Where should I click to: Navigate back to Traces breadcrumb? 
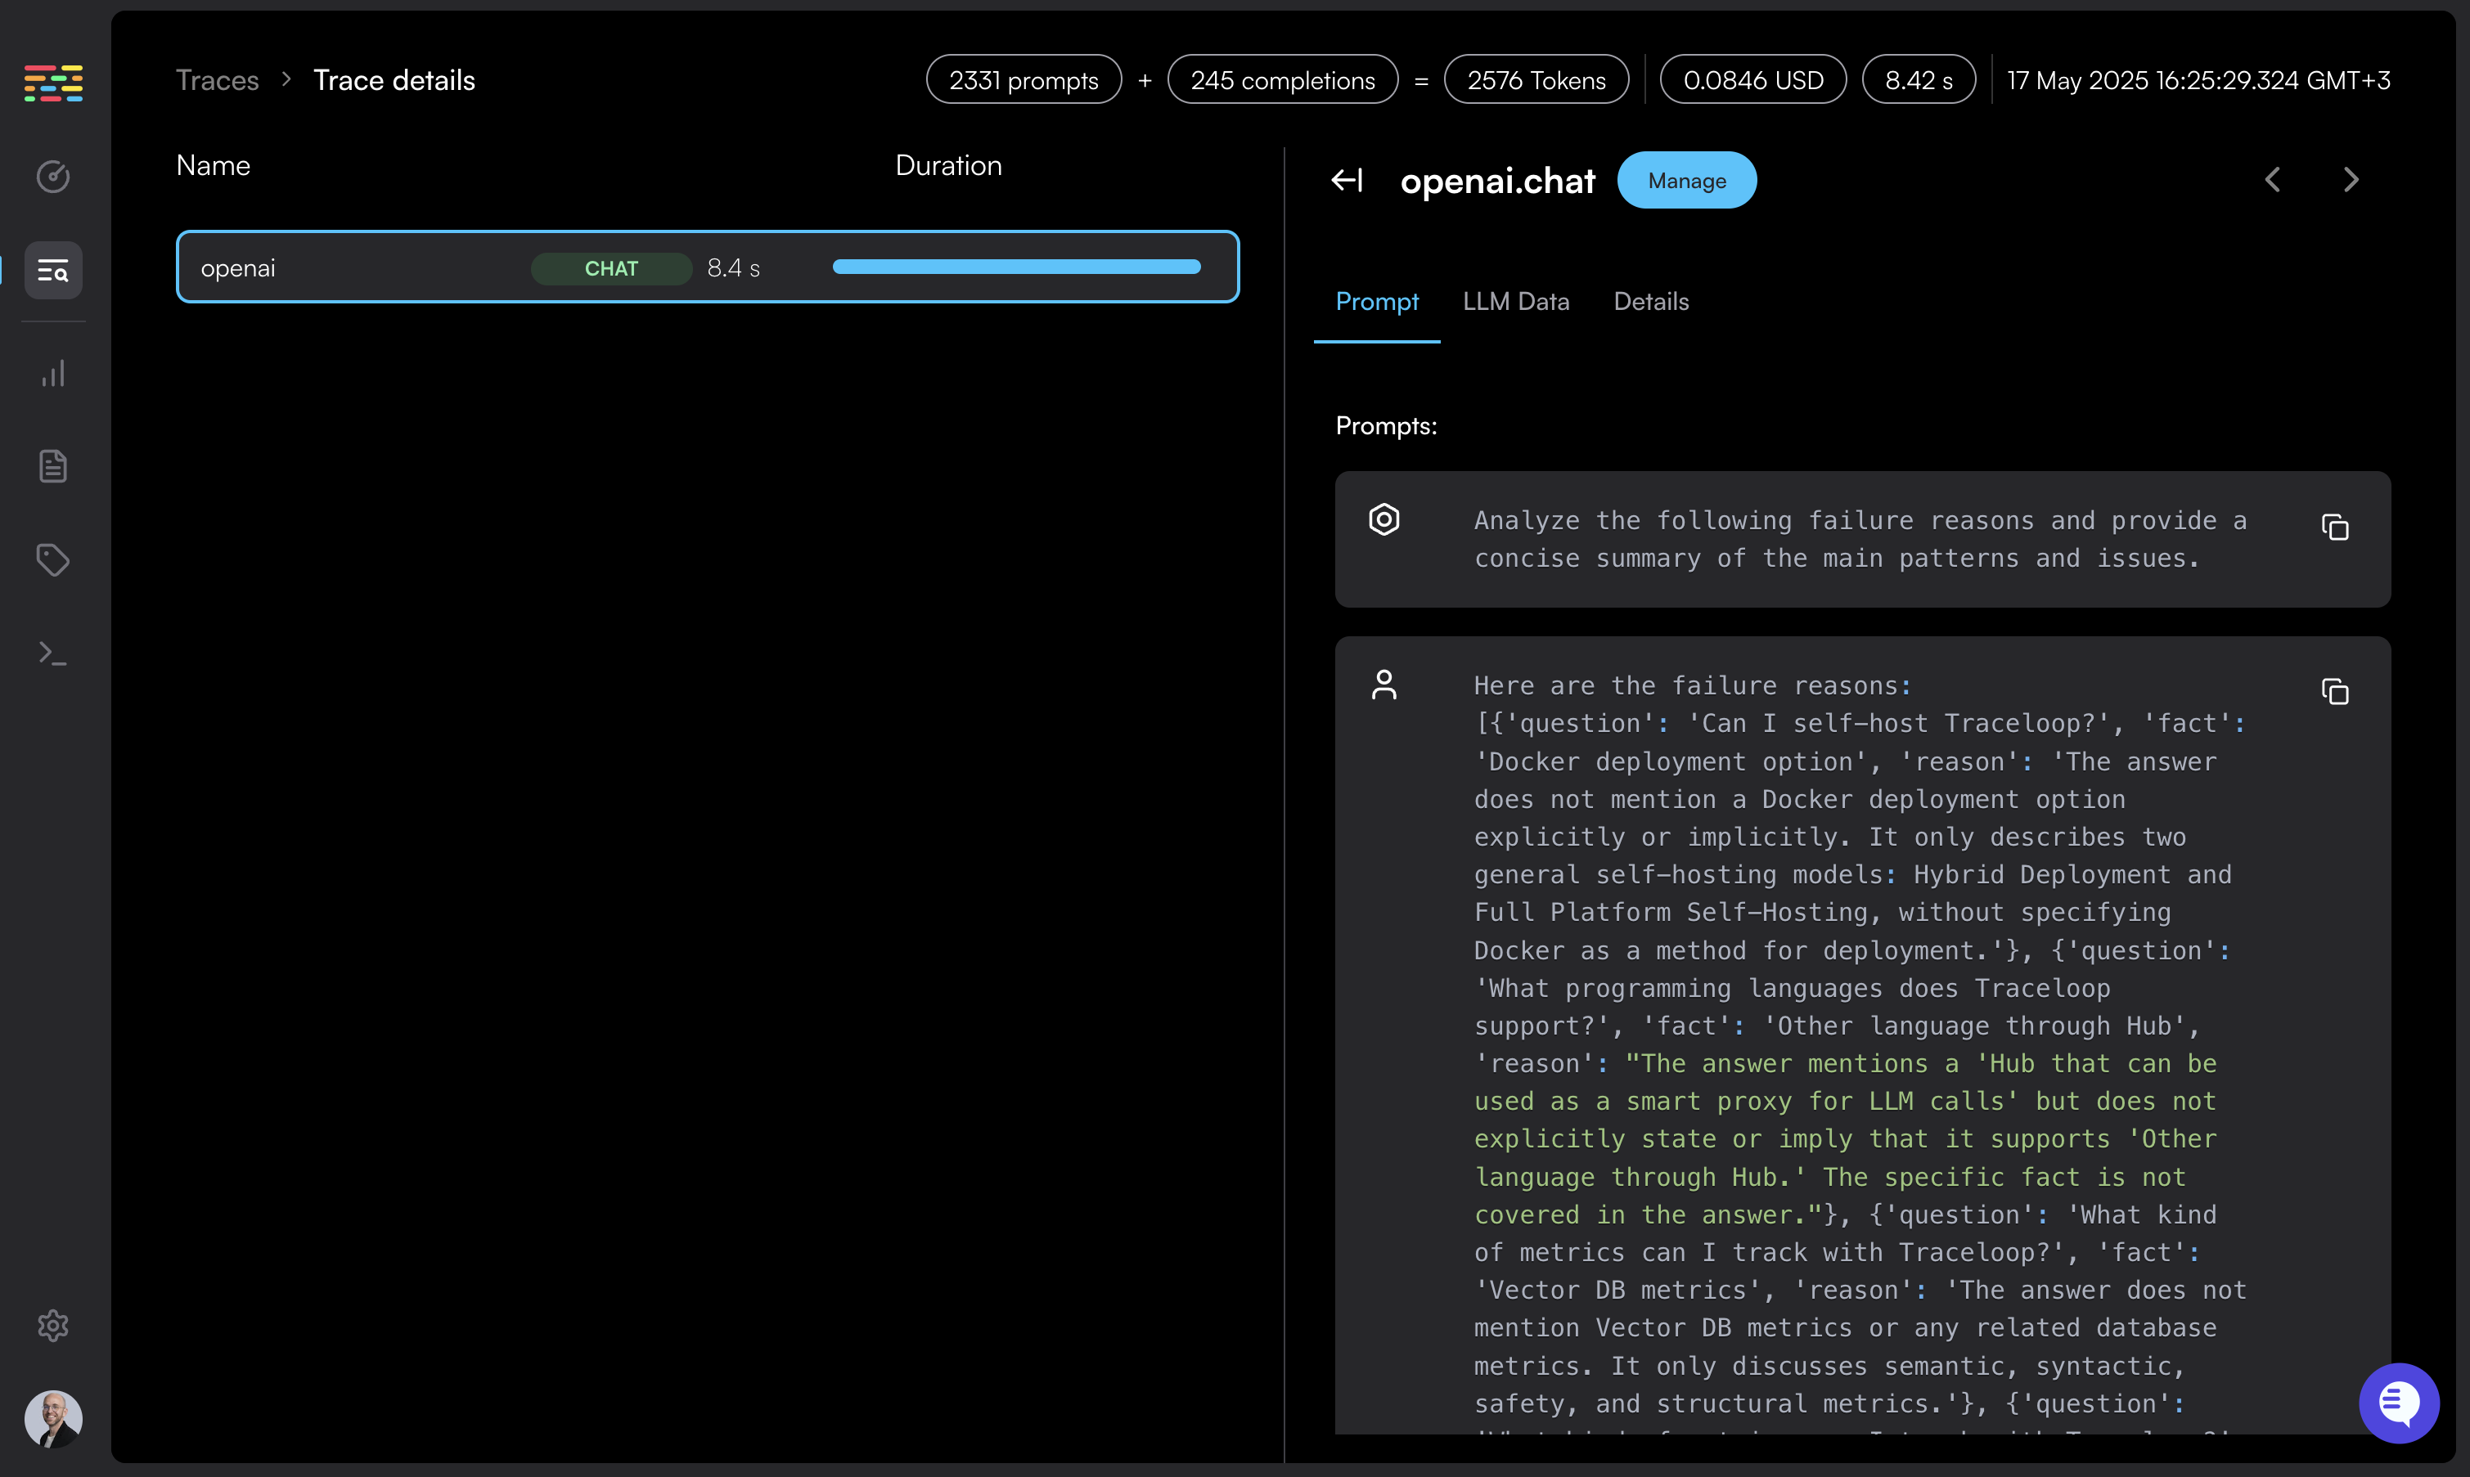217,81
